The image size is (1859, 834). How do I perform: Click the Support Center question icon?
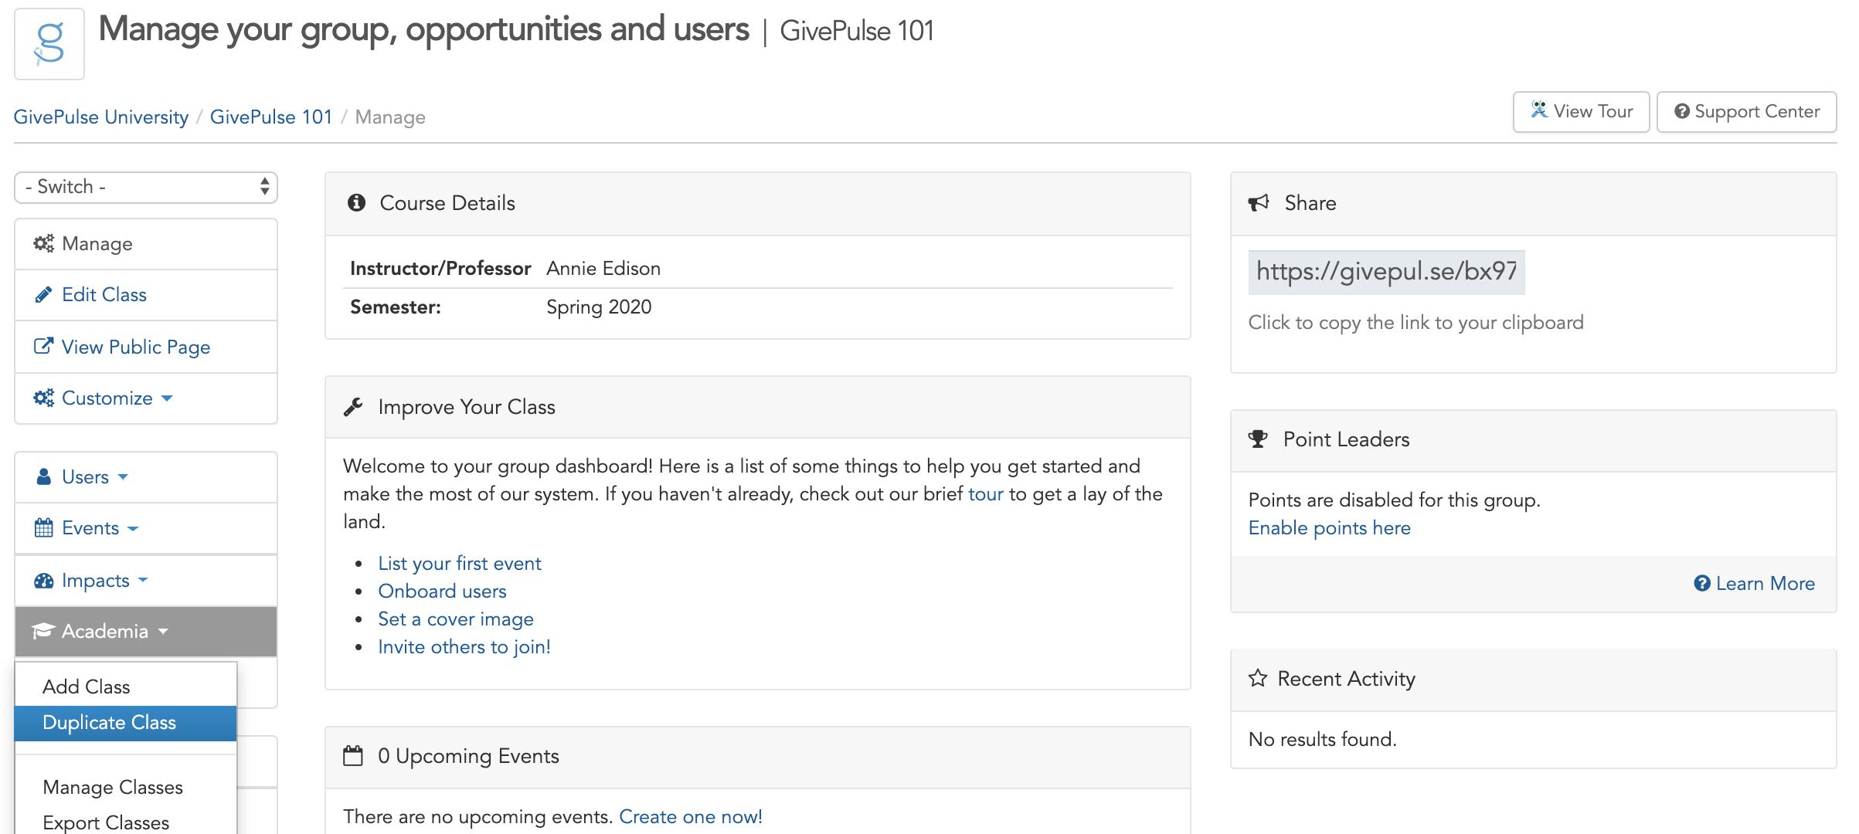point(1681,112)
